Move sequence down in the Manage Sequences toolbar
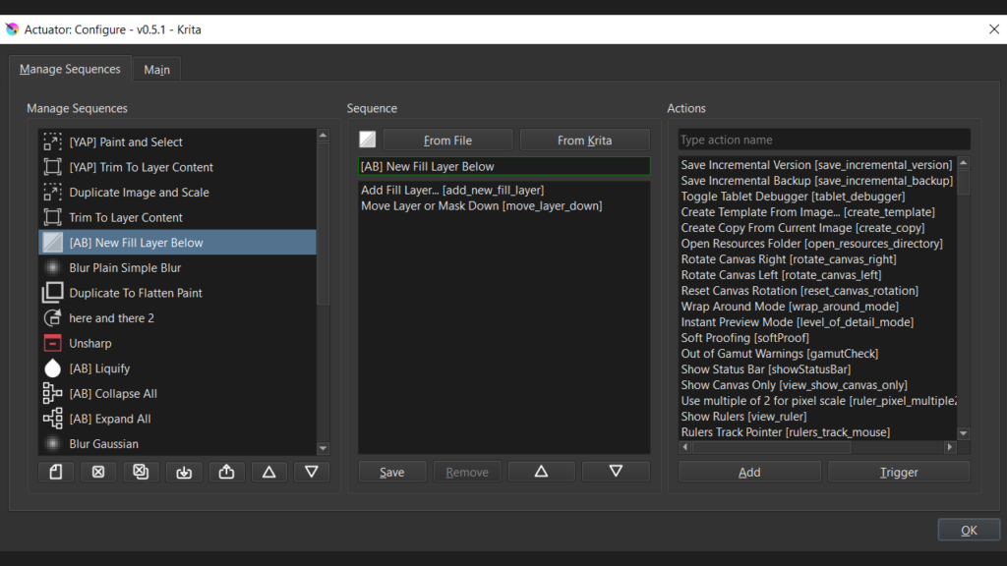The image size is (1007, 566). tap(312, 472)
